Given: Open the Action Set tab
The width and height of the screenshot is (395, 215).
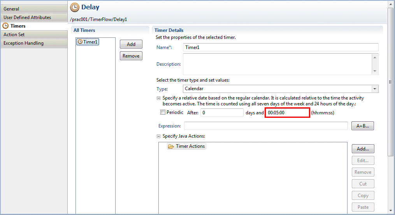Looking at the screenshot, I should point(34,35).
